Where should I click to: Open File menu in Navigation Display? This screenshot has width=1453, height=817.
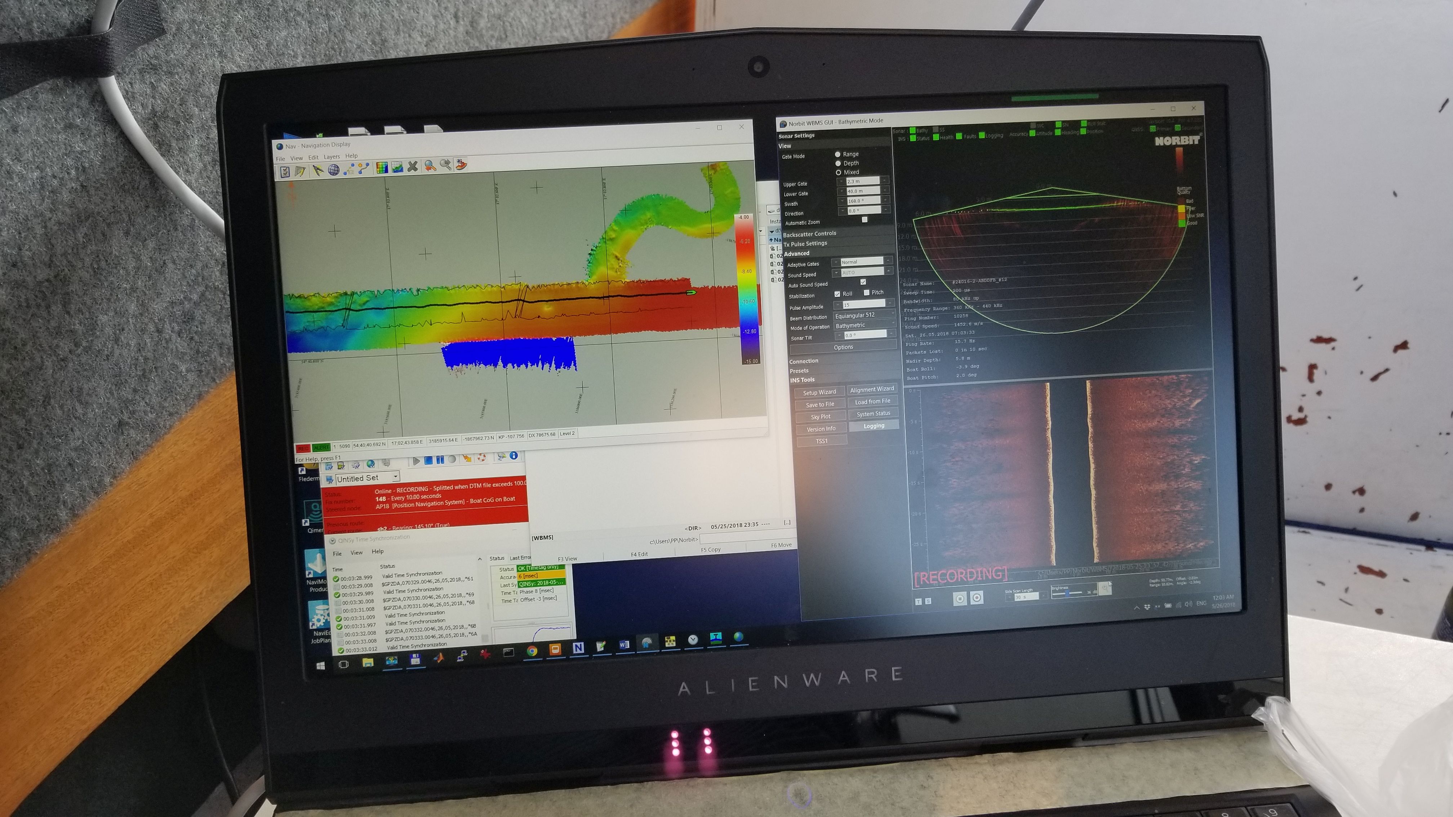click(280, 159)
